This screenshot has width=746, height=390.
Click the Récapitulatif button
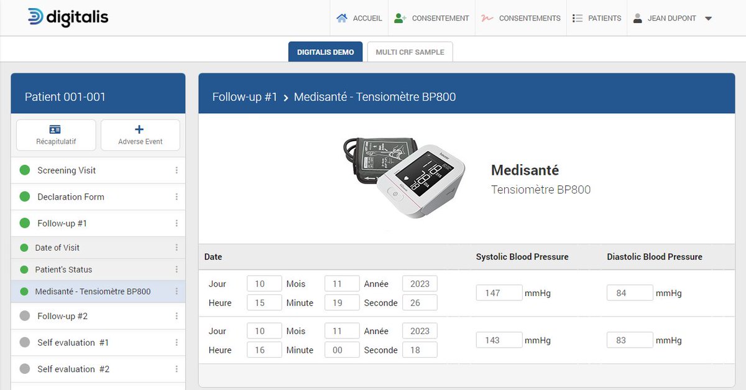click(56, 135)
